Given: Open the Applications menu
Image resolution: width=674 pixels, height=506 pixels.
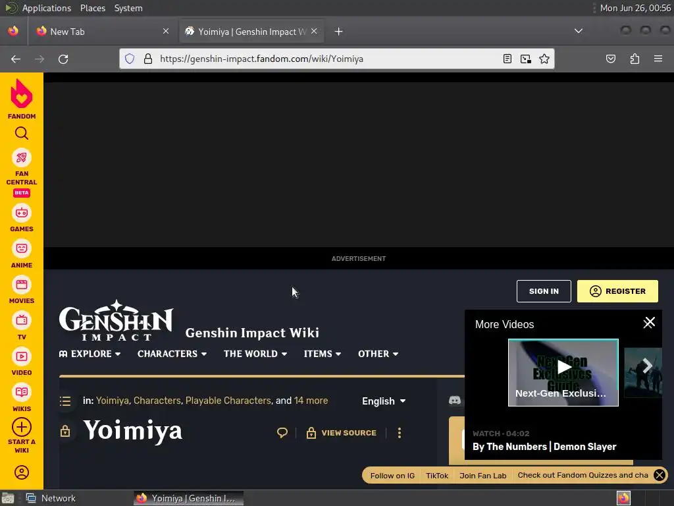Looking at the screenshot, I should click(47, 8).
